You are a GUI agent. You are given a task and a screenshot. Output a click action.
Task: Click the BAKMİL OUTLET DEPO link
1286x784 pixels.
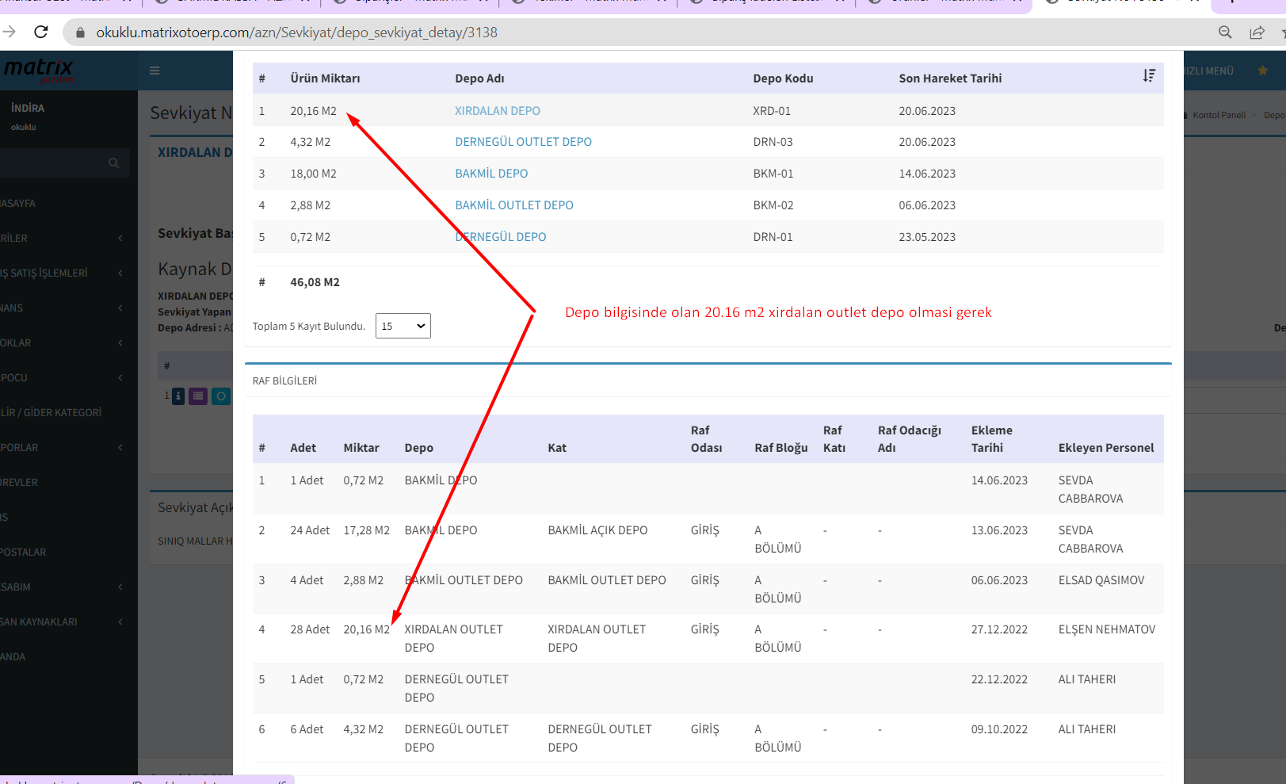click(513, 205)
